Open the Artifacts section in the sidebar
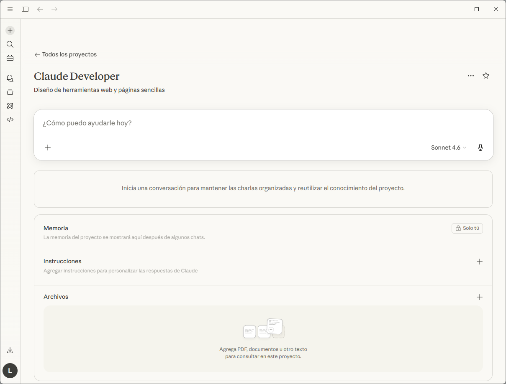Image resolution: width=506 pixels, height=384 pixels. [x=10, y=92]
